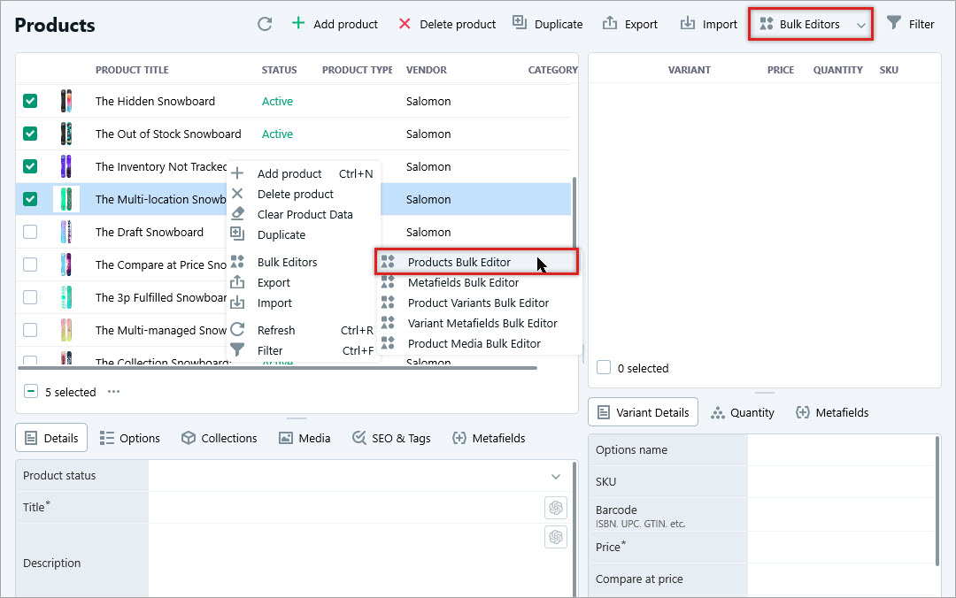Click the Import icon in the toolbar
The height and width of the screenshot is (598, 956).
pos(688,23)
